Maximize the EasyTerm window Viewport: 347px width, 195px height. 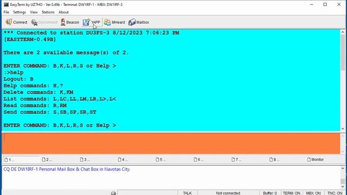325,4
